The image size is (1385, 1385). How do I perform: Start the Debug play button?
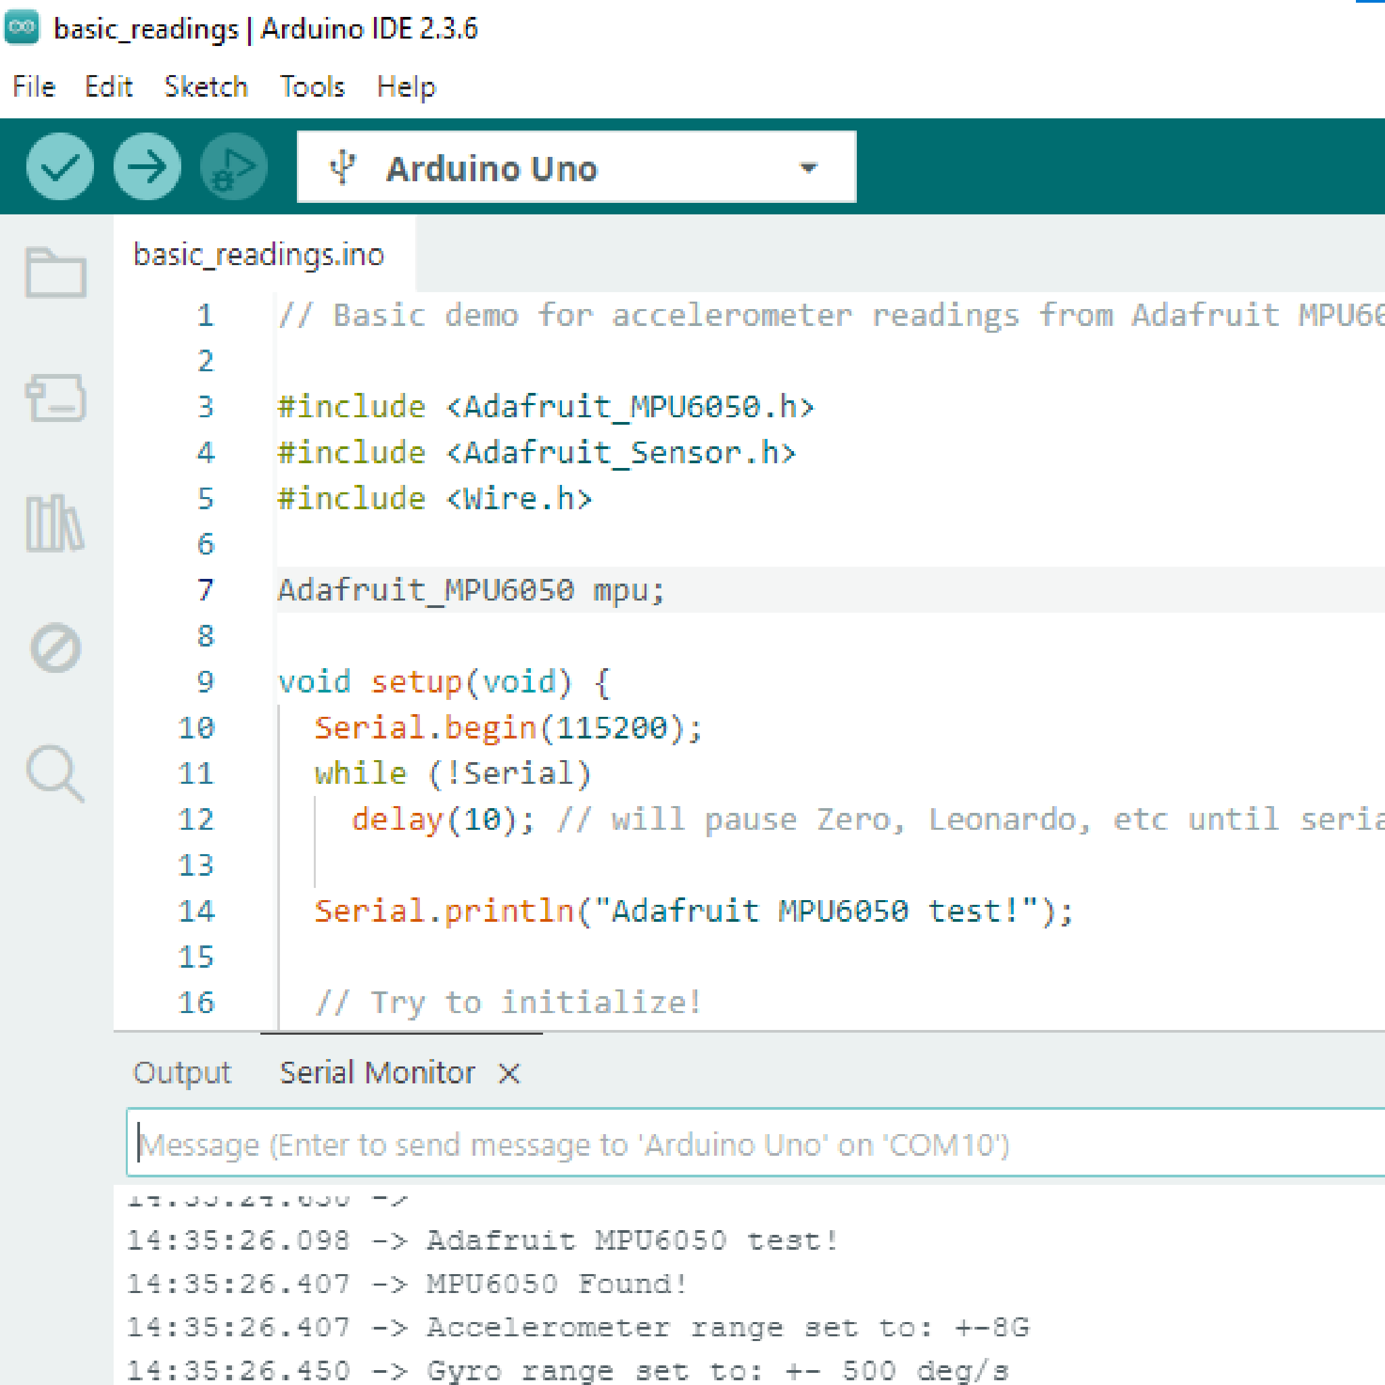pos(234,167)
